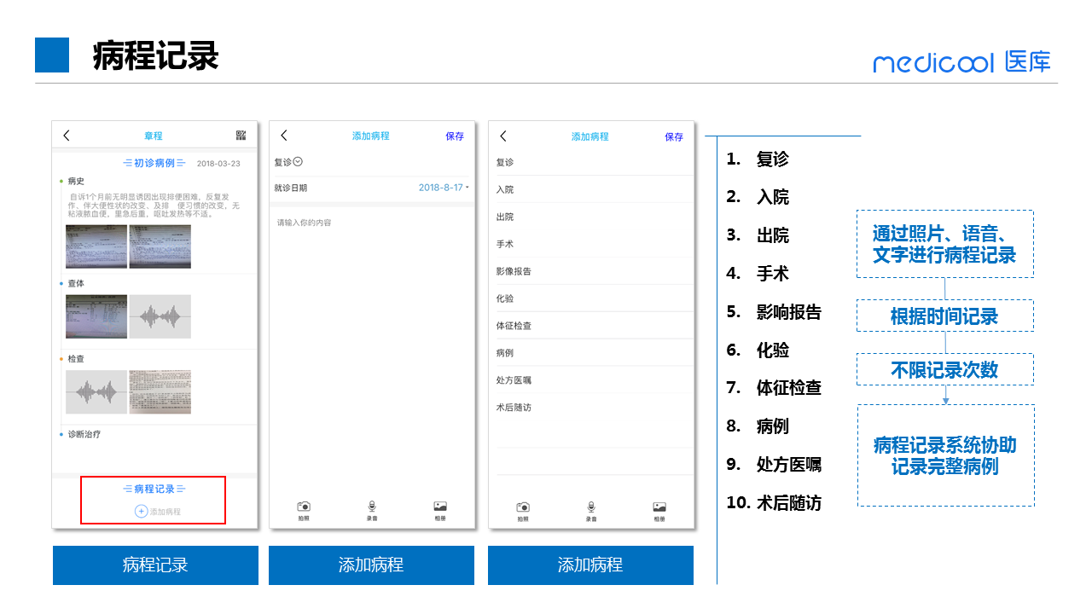Tap the 录音 microphone icon below the 术后随访 list
The image size is (1092, 614).
coord(591,508)
